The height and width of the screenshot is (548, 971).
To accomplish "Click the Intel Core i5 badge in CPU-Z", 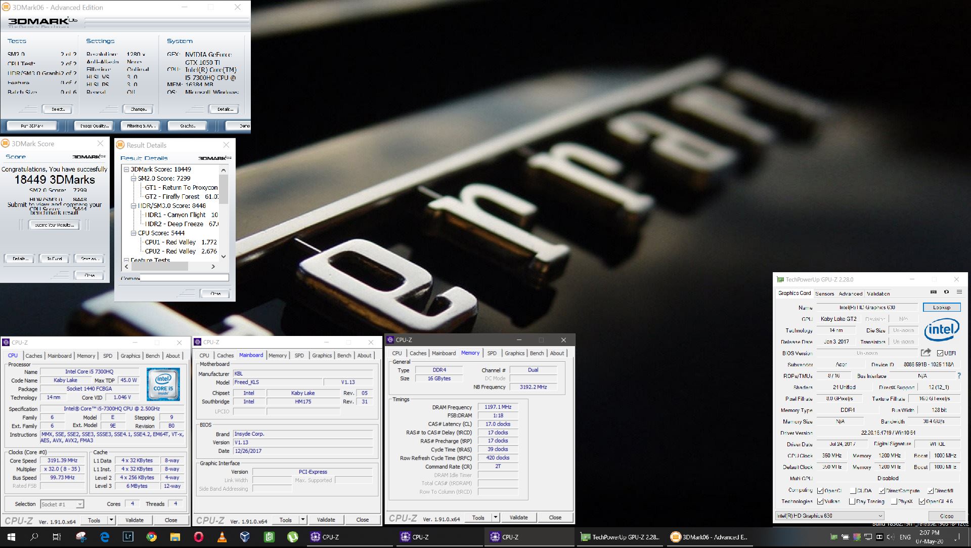I will 163,385.
